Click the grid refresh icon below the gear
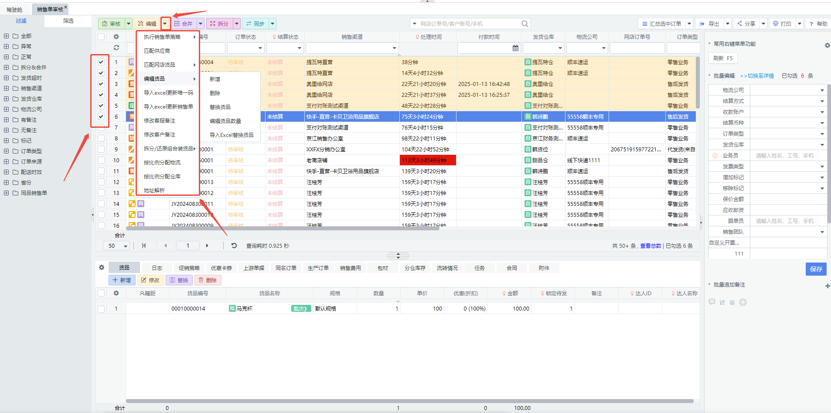 click(x=116, y=48)
